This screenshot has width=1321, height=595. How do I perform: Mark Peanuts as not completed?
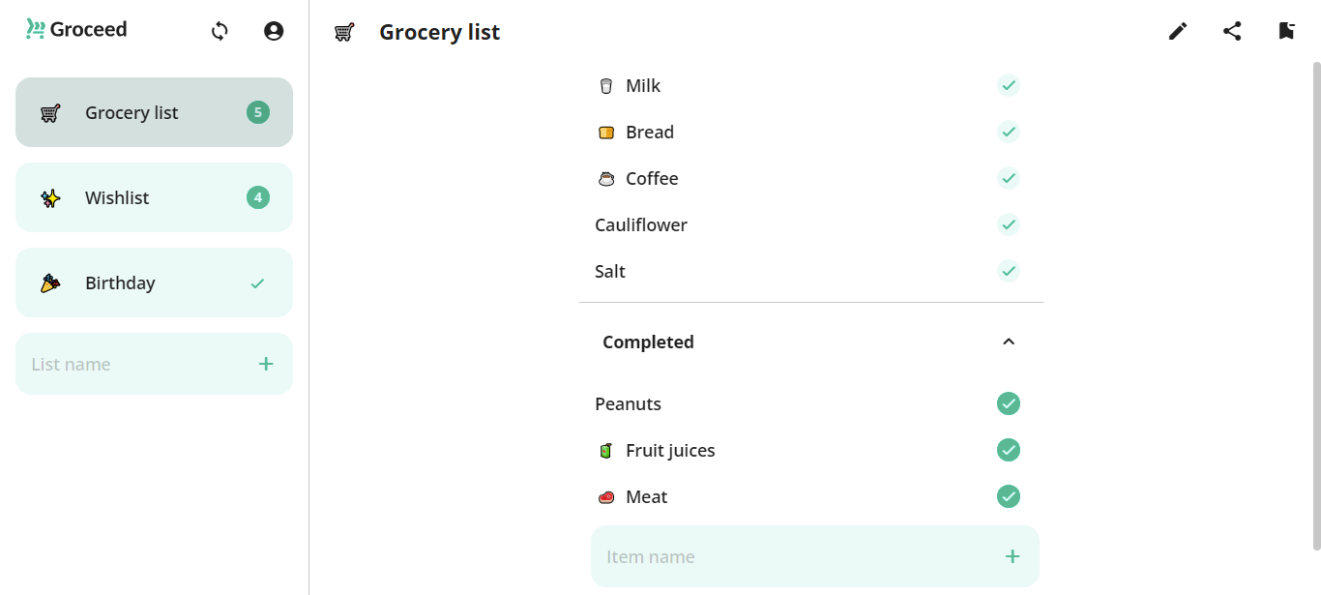point(1009,403)
